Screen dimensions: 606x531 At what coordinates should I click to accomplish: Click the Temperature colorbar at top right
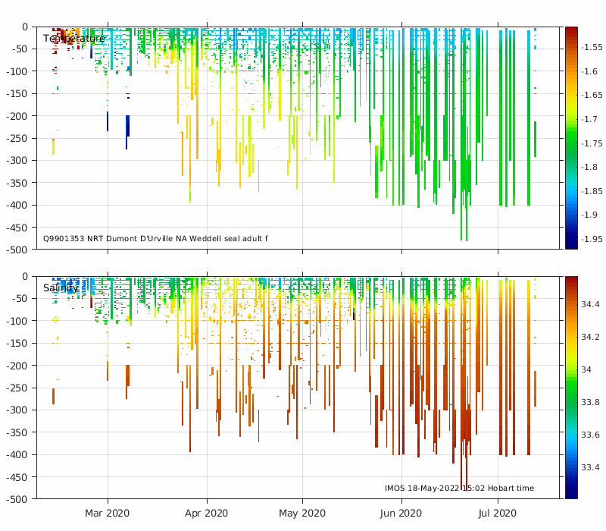[x=571, y=137]
